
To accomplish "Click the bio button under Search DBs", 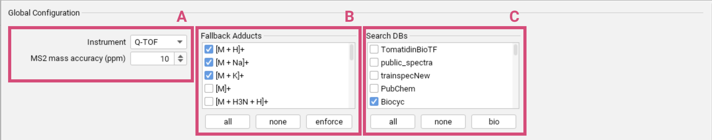I will tap(494, 122).
